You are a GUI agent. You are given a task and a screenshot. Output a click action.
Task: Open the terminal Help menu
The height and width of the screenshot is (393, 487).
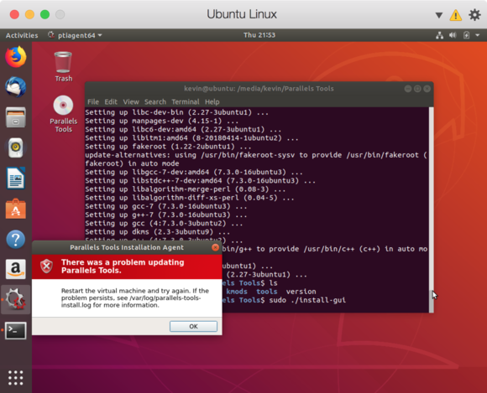tap(212, 101)
